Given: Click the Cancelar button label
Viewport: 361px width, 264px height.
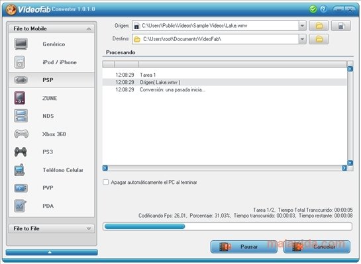Looking at the screenshot, I should pyautogui.click(x=324, y=247).
